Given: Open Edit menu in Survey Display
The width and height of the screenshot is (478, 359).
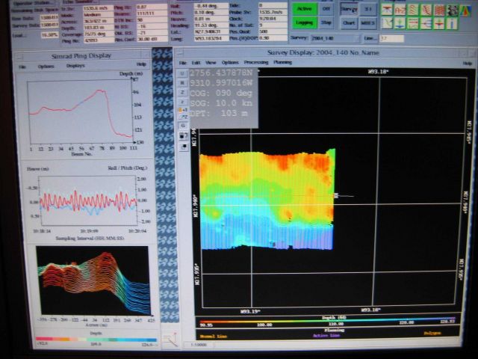Looking at the screenshot, I should 196,63.
